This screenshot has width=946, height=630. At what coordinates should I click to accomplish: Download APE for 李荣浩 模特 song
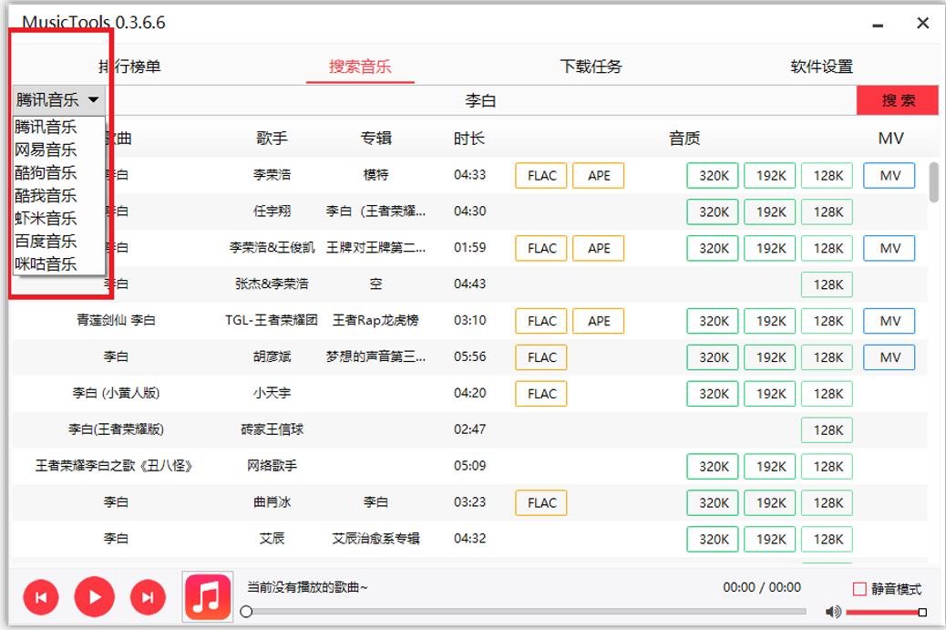pyautogui.click(x=599, y=176)
